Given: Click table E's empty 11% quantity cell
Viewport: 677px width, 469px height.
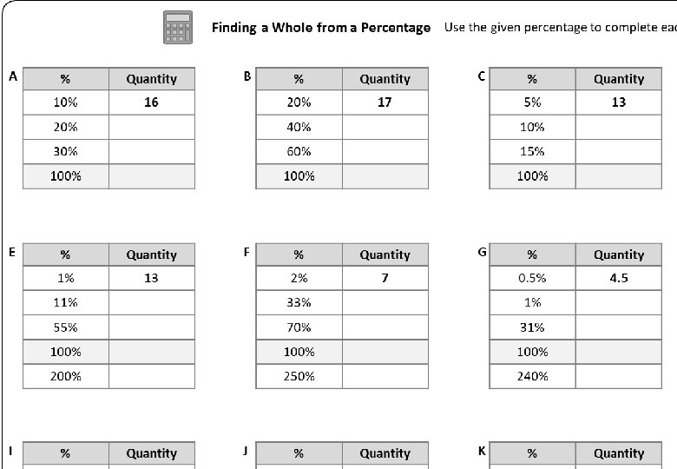Looking at the screenshot, I should pyautogui.click(x=152, y=303).
